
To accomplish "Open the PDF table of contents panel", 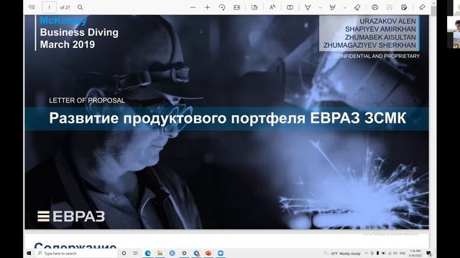I will tap(32, 7).
